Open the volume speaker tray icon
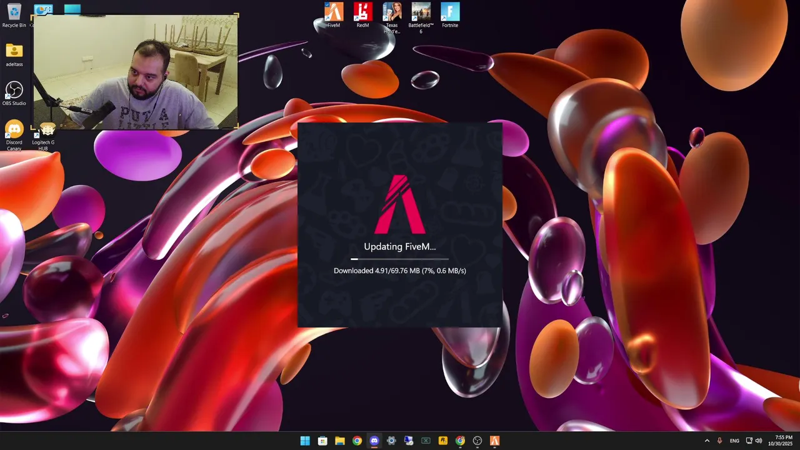 click(x=758, y=441)
